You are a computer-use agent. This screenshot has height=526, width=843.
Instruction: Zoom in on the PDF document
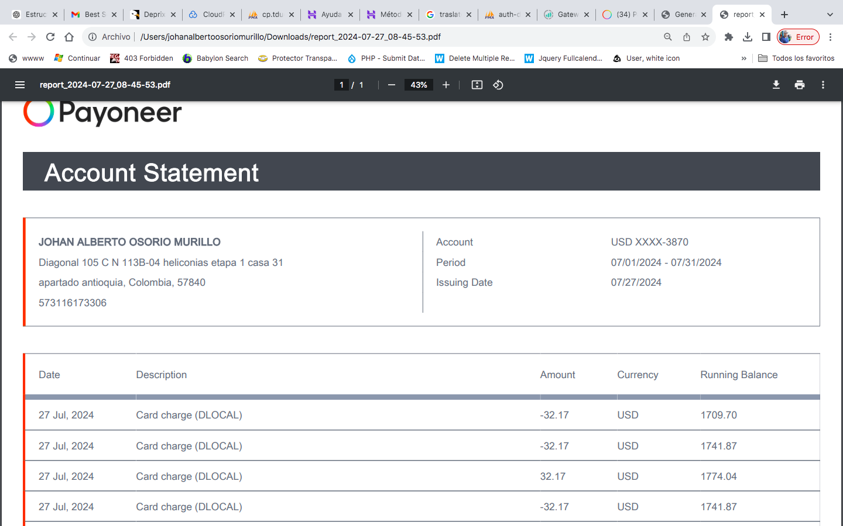point(446,85)
